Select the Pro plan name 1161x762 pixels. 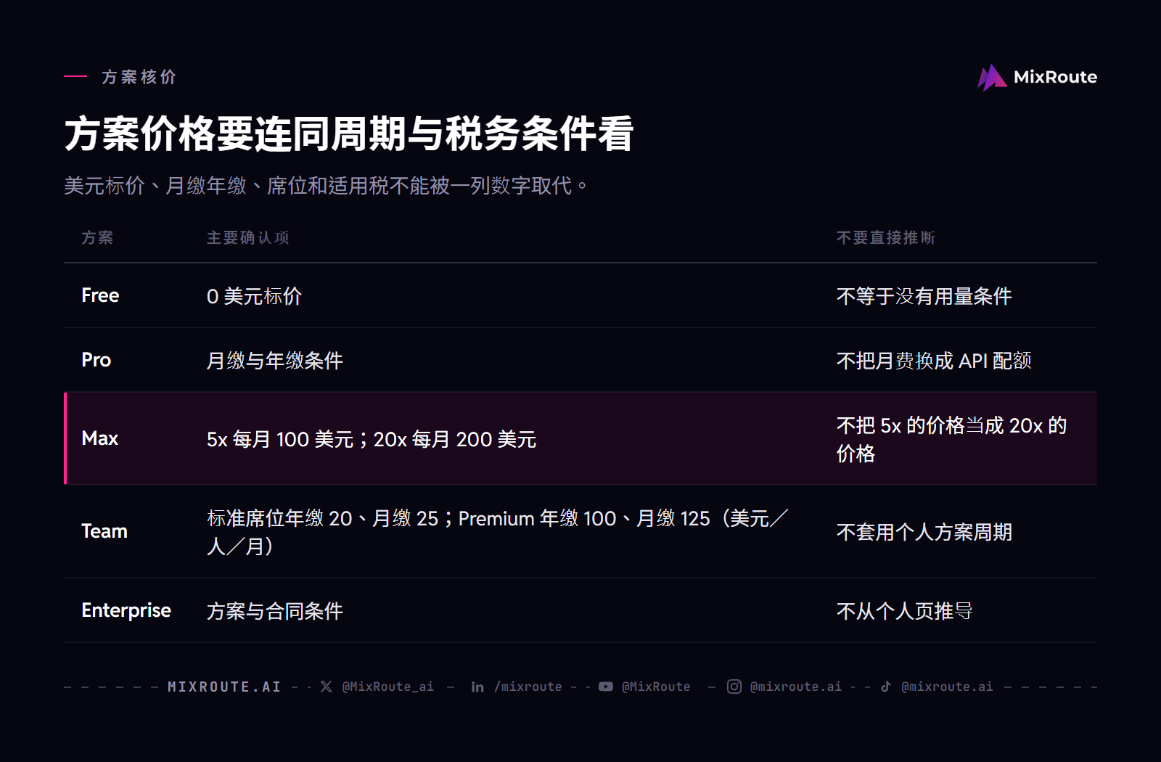pyautogui.click(x=96, y=360)
